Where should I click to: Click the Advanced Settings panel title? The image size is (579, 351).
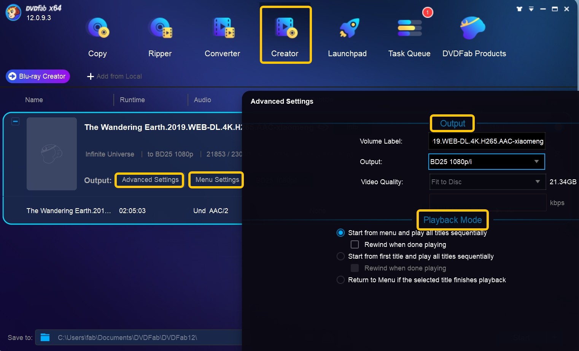282,101
